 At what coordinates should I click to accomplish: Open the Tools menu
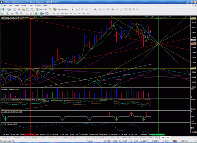pos(30,6)
